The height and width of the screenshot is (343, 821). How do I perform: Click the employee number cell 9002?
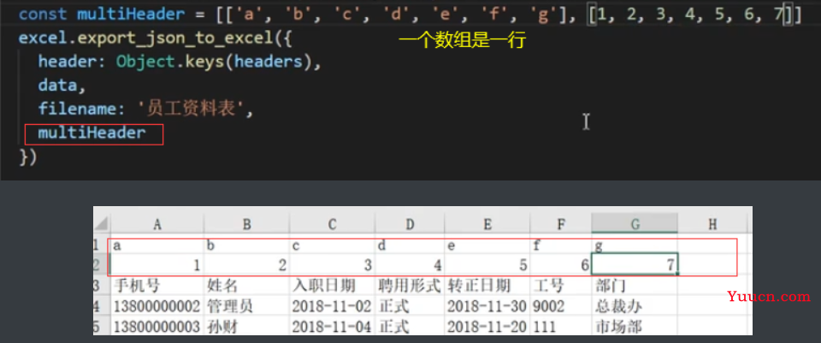561,306
